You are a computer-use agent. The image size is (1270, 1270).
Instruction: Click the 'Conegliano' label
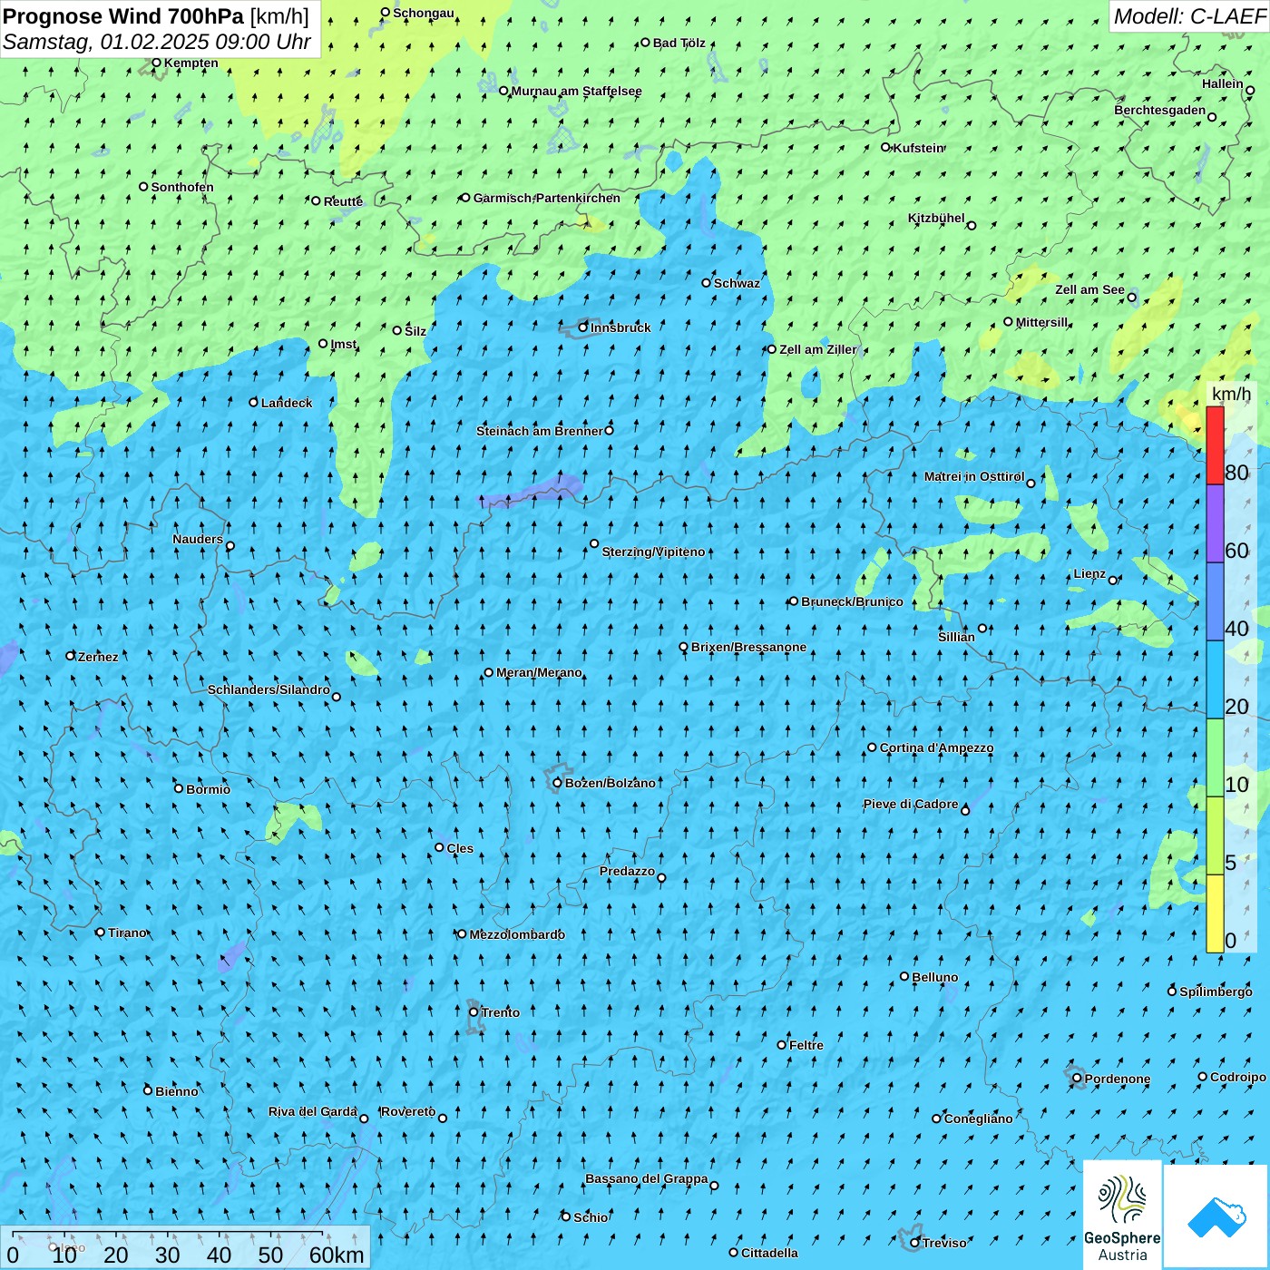(x=978, y=1119)
